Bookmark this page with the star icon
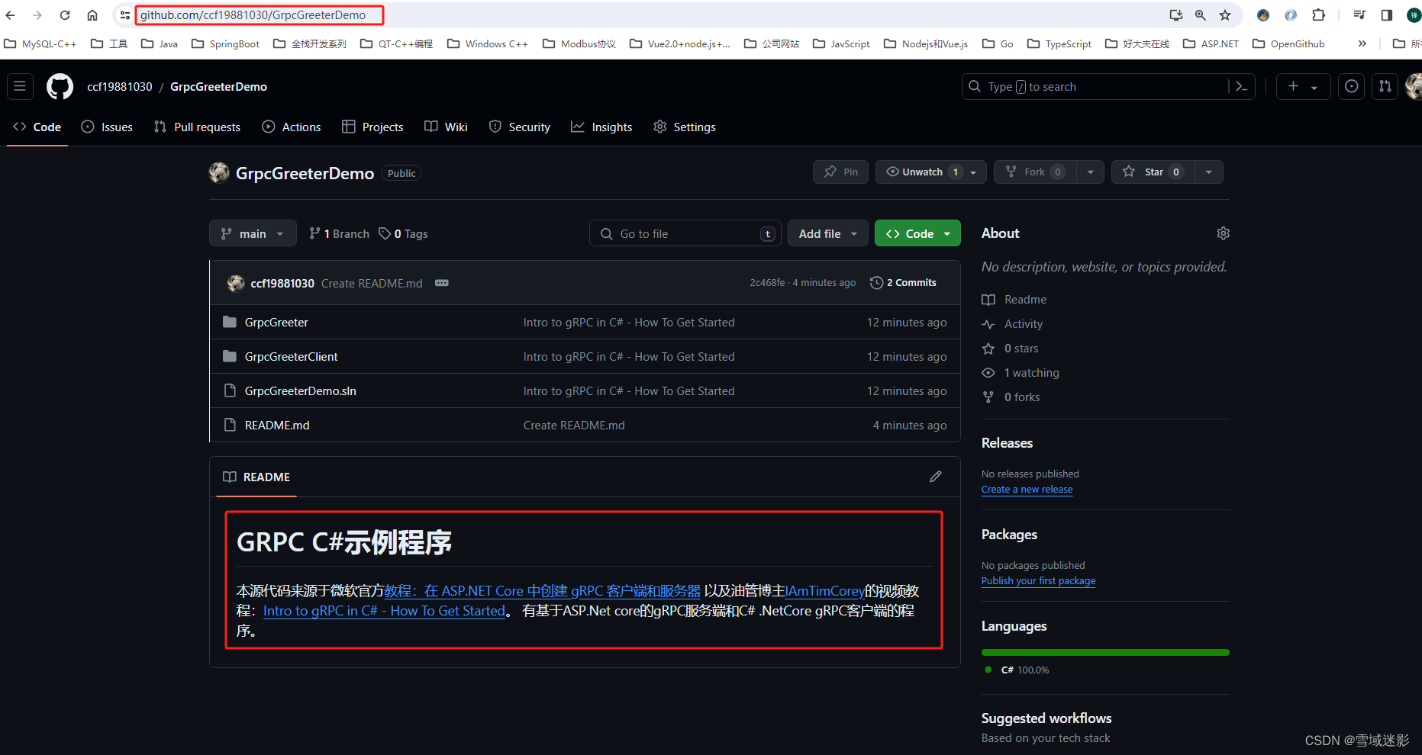This screenshot has width=1422, height=755. click(1225, 15)
